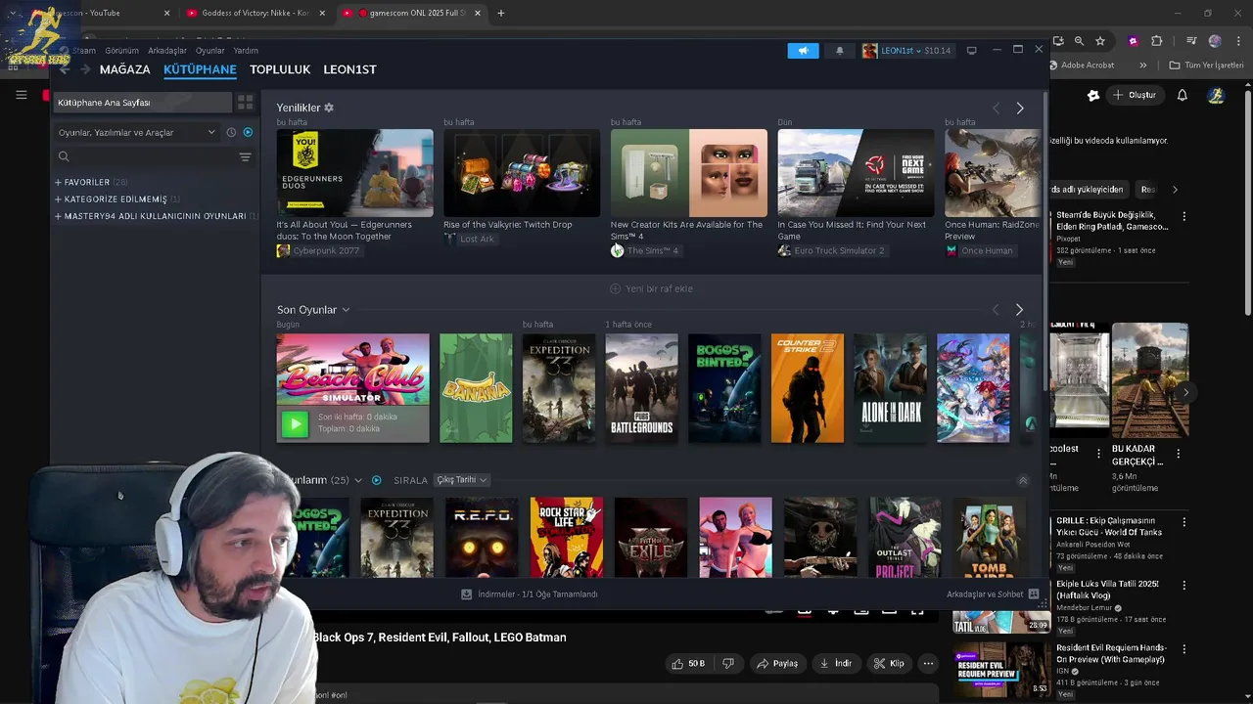Collapse shelf with double-chevron up icon

coord(1023,480)
